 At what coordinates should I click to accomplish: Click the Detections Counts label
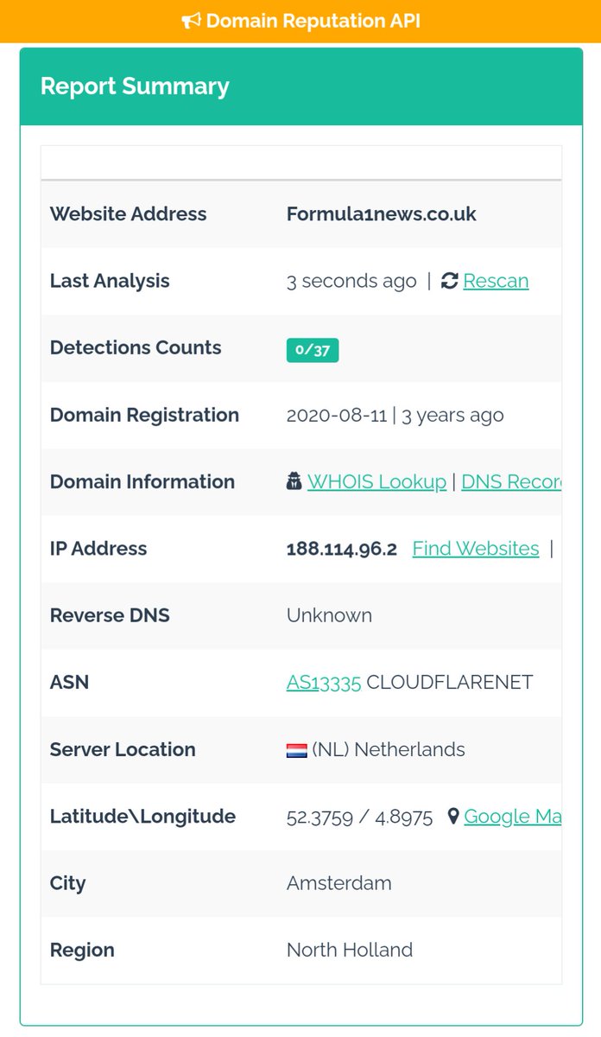pos(136,348)
